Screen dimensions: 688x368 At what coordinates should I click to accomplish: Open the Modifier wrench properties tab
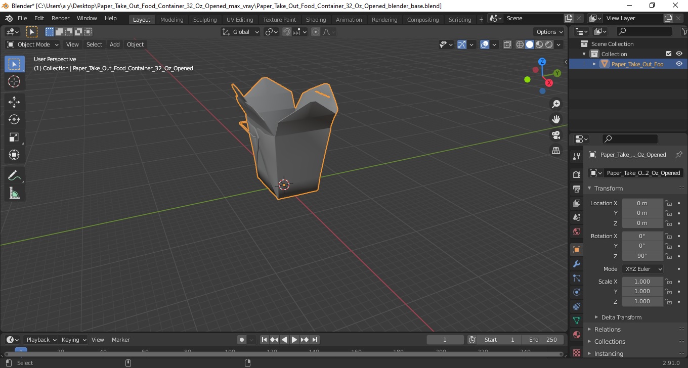pos(576,264)
